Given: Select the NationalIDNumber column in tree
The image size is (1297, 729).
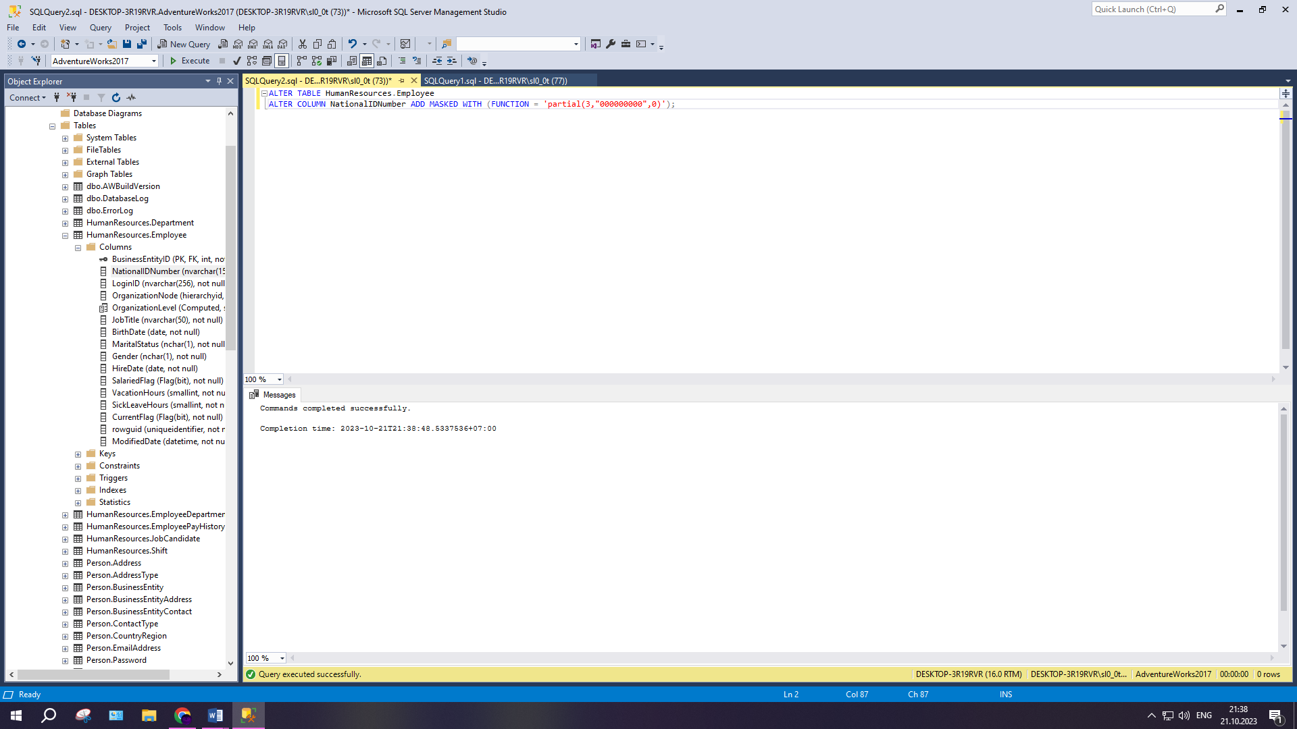Looking at the screenshot, I should [168, 271].
